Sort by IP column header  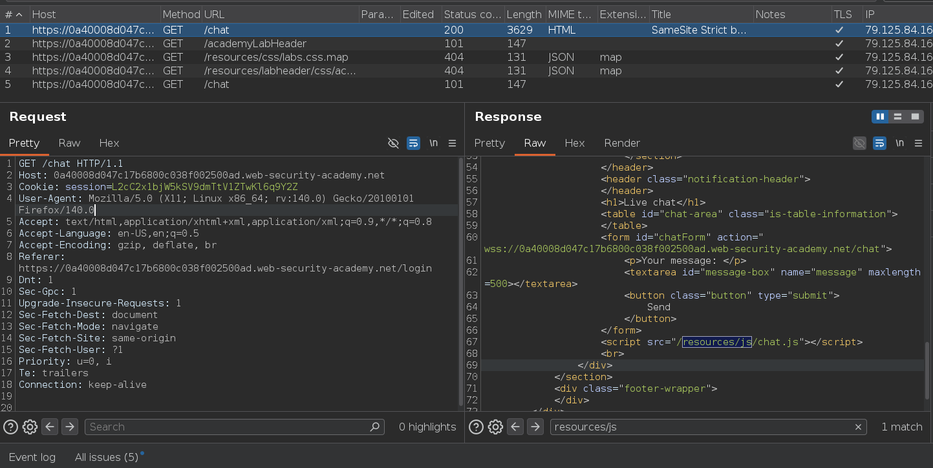coord(897,14)
